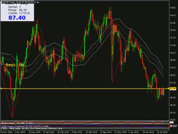Click the 24 Dec 2009 date label
Viewport: 178px width, 134px height.
coord(35,132)
